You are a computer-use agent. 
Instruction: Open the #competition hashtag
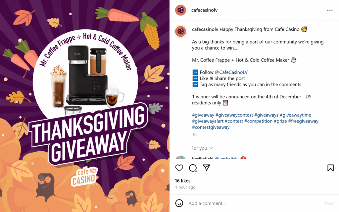(258, 121)
